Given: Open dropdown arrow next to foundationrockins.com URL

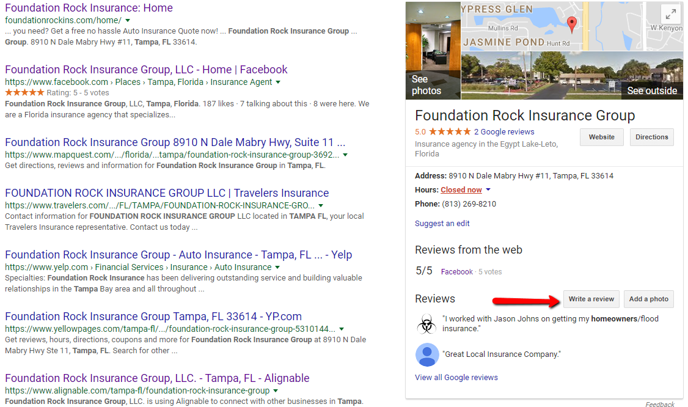Looking at the screenshot, I should click(x=128, y=20).
